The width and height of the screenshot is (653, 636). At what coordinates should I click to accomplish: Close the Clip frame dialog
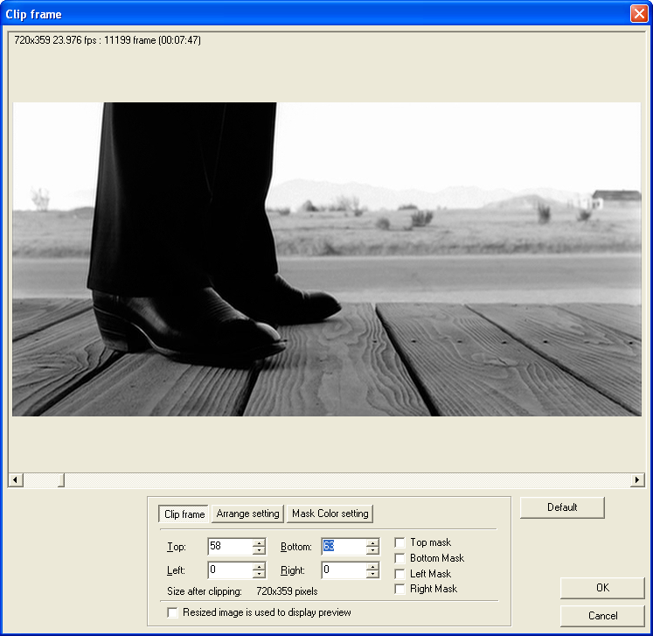tap(639, 14)
